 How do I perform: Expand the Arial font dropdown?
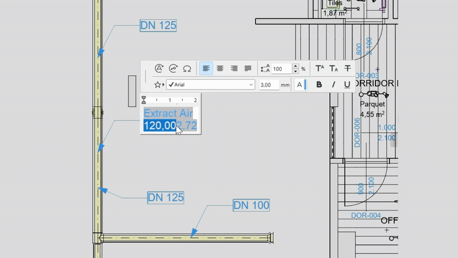[251, 85]
